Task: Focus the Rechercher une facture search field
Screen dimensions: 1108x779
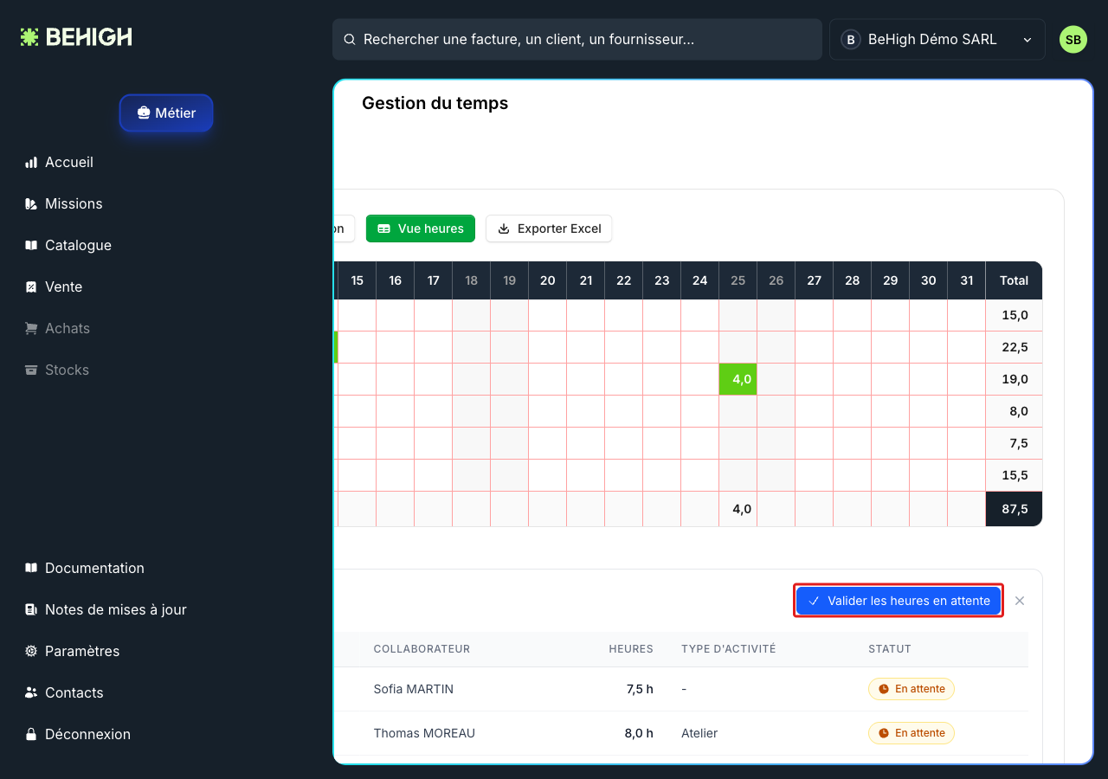Action: pos(577,40)
